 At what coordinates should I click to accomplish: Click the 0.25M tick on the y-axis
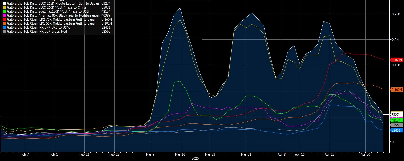coord(396,14)
